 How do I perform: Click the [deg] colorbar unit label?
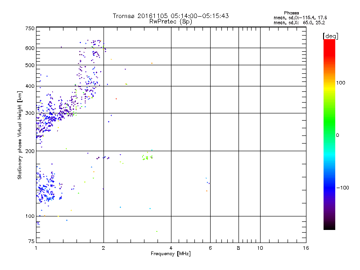click(x=330, y=36)
